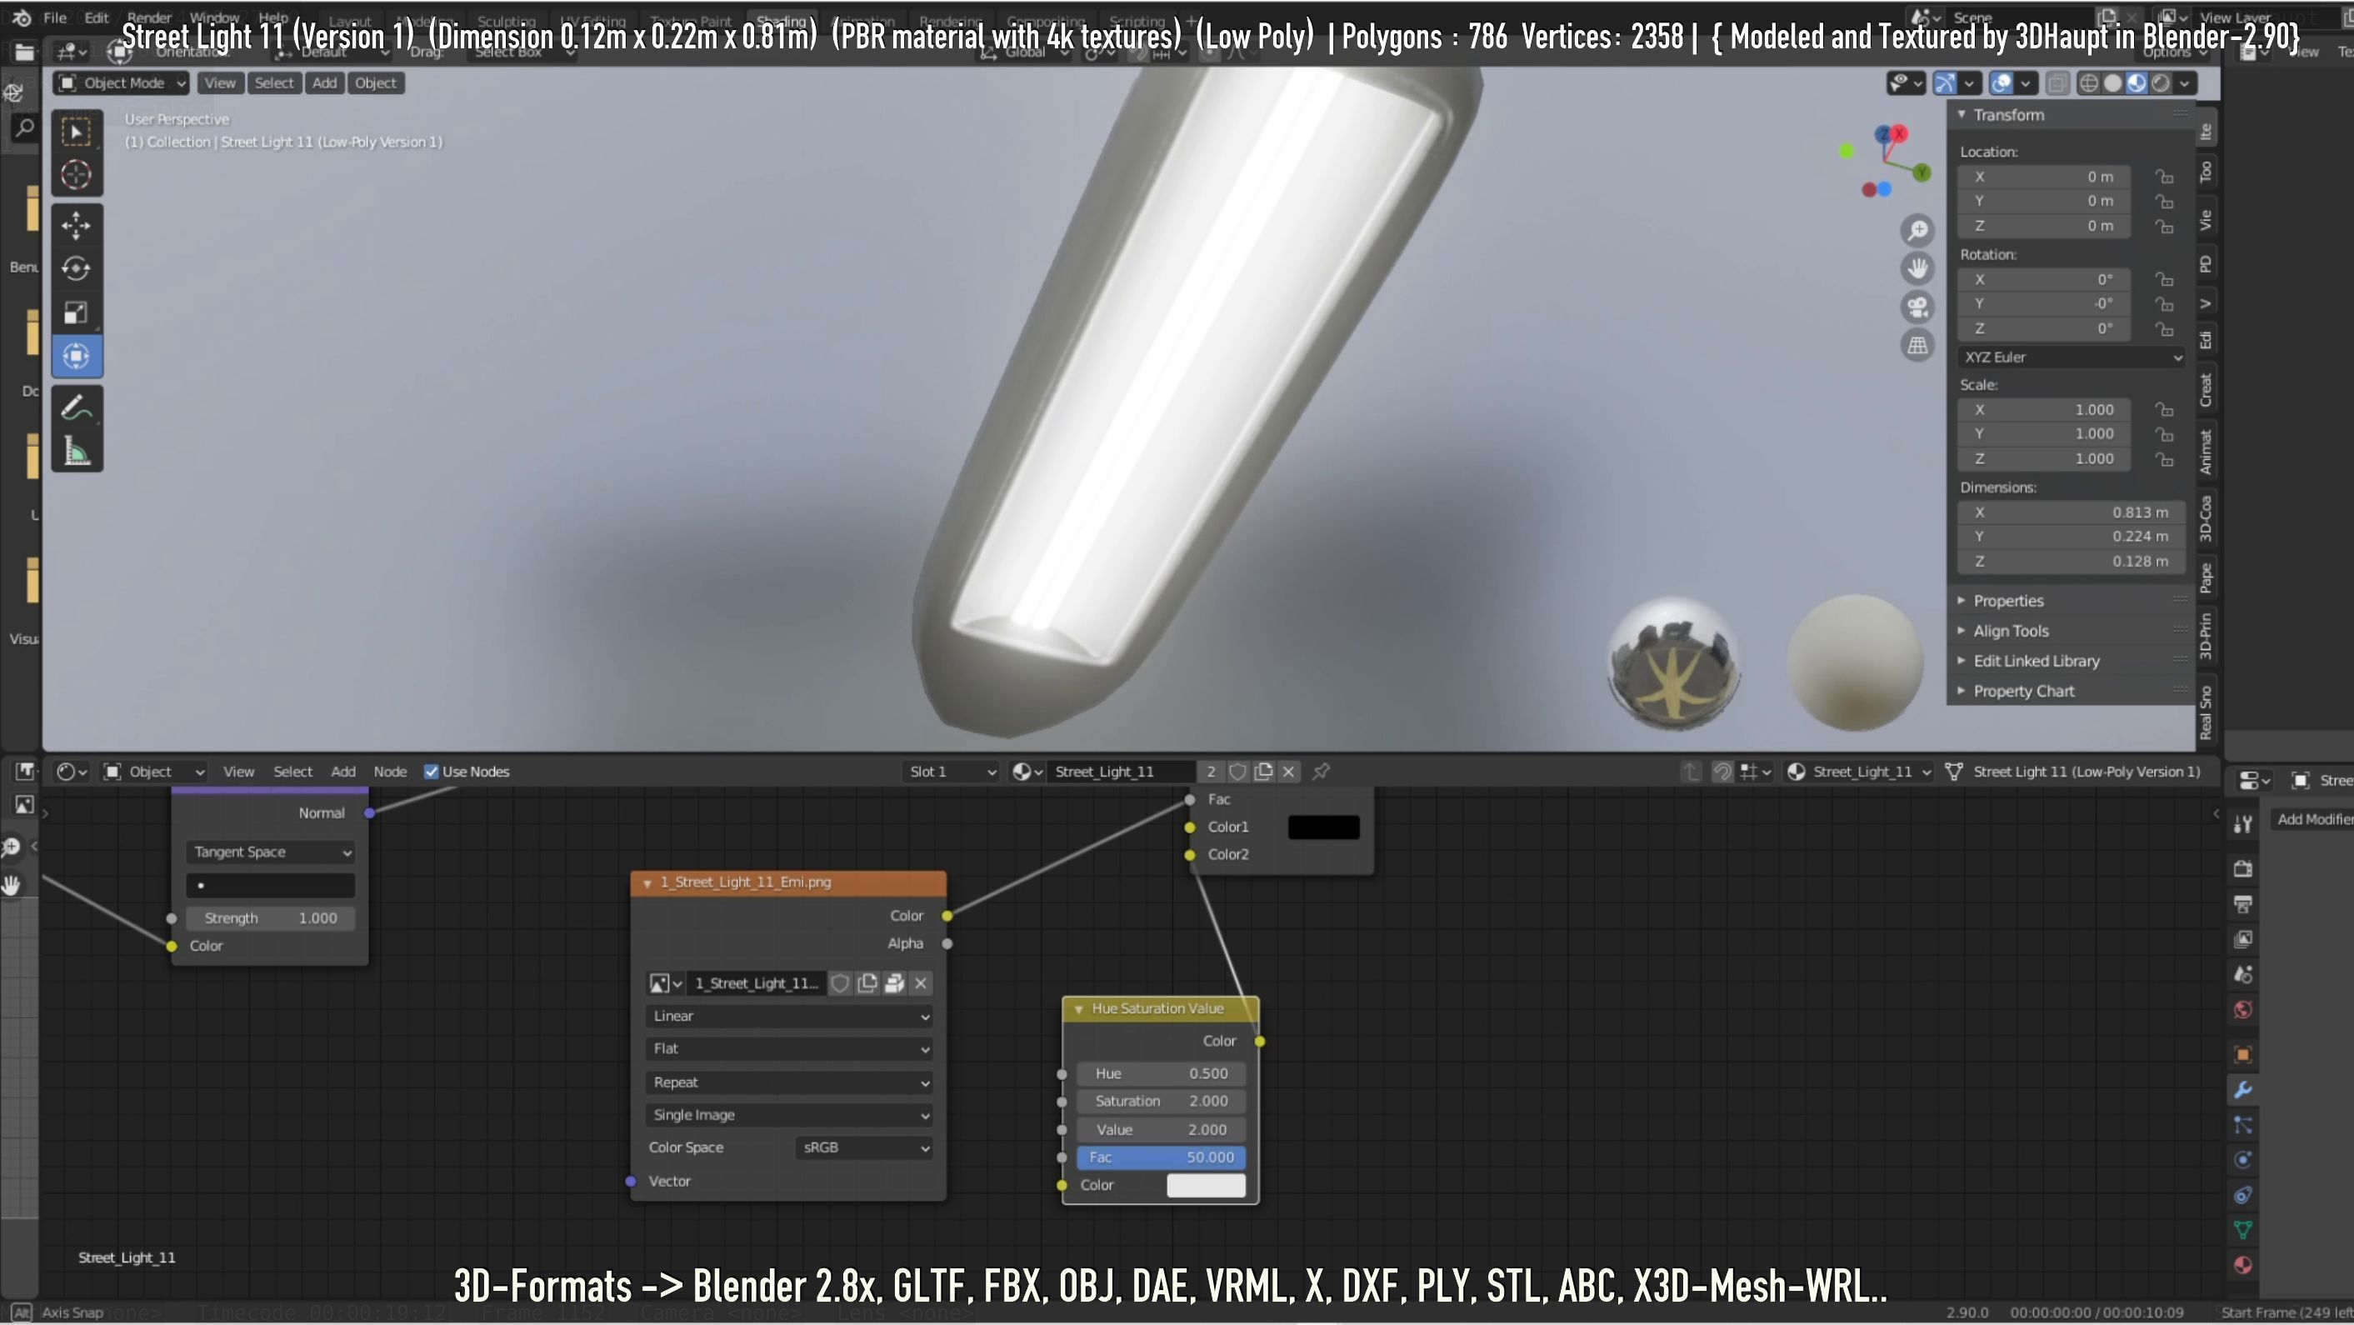Select the 3D Cursor tool
The height and width of the screenshot is (1325, 2354).
(x=77, y=174)
